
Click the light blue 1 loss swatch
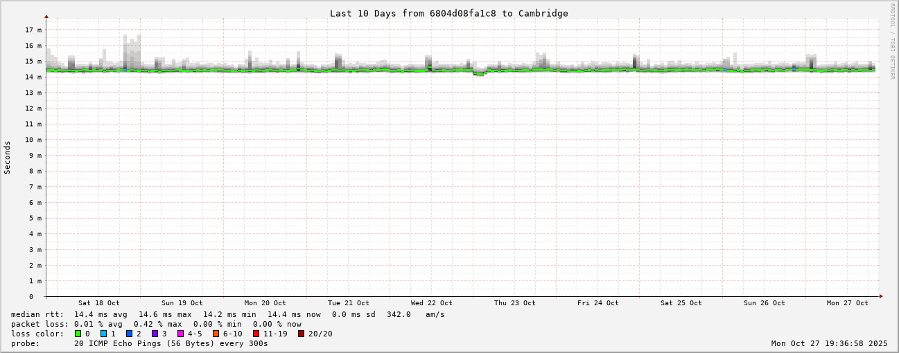pos(104,334)
